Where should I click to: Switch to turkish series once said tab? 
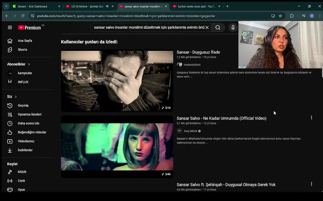tap(196, 6)
